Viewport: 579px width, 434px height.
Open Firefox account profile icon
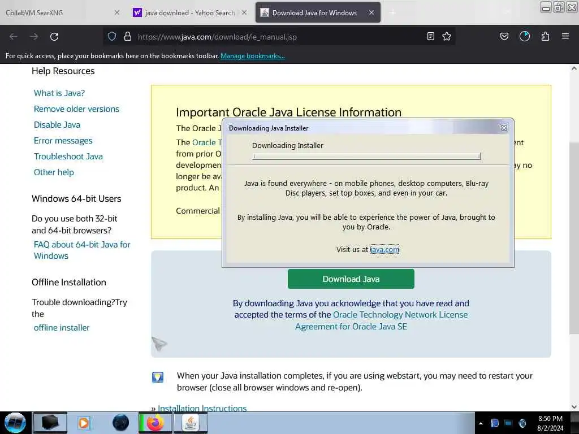[x=525, y=36]
